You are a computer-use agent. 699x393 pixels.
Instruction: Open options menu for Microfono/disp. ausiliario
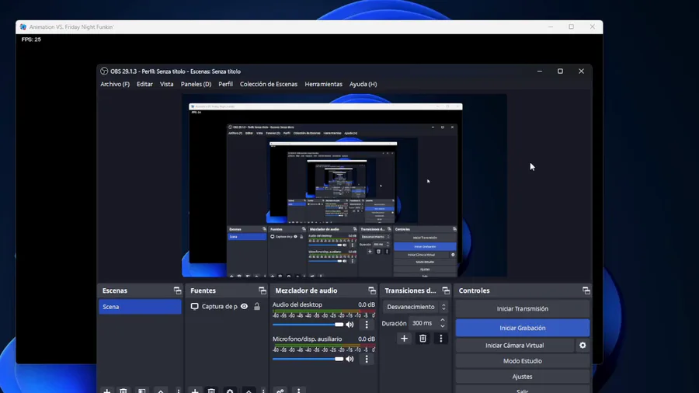point(367,359)
